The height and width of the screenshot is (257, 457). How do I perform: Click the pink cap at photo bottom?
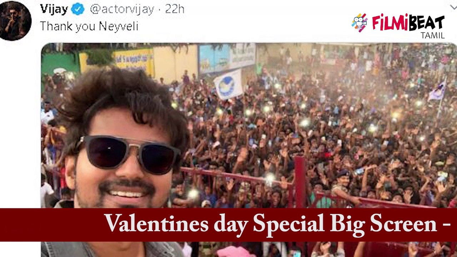point(236,252)
